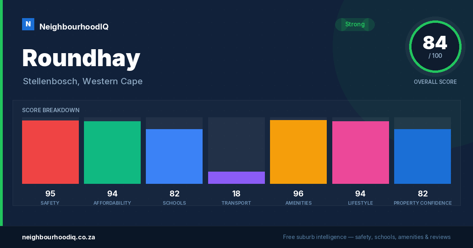Select the pink Lifestyle bar

coord(361,152)
